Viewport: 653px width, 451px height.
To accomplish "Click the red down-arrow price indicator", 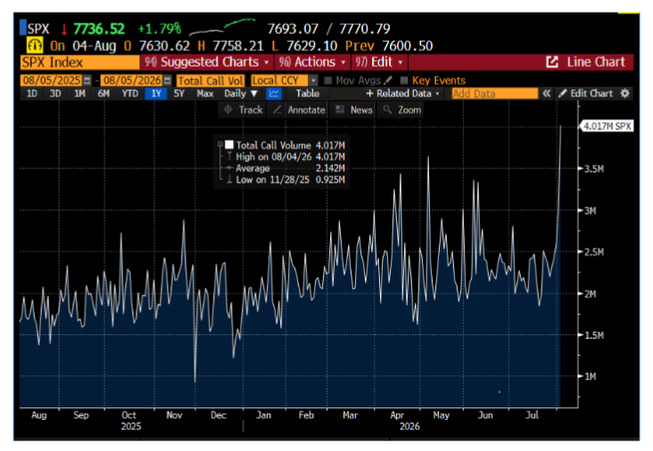I will tap(63, 29).
